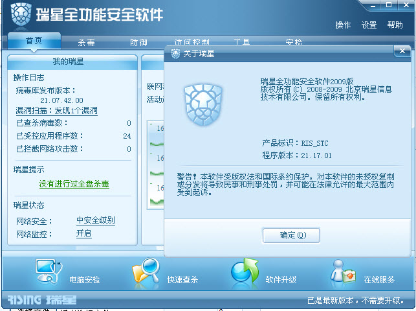
Task: Click the 警告 copyright warning paragraph
Action: coord(285,184)
